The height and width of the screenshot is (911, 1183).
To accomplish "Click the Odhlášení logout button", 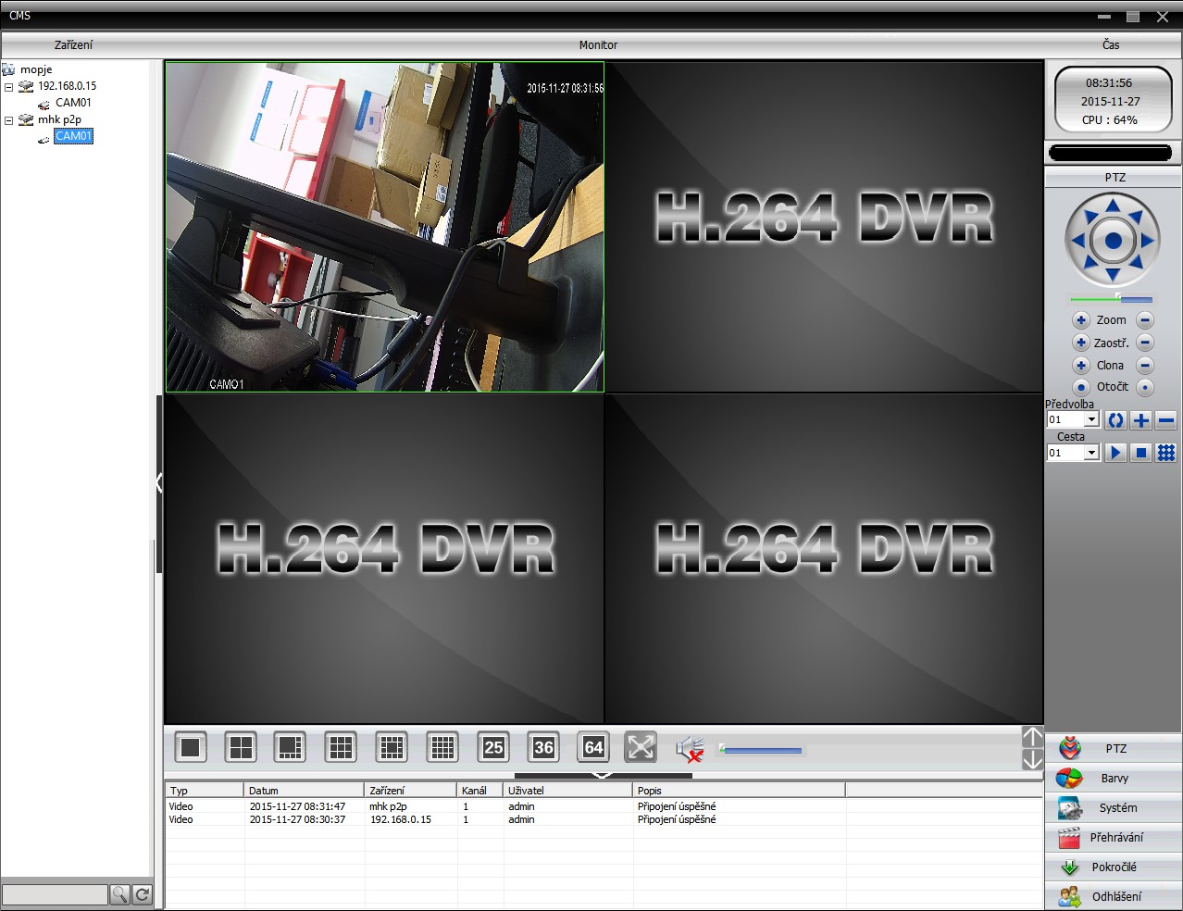I will tap(1114, 897).
